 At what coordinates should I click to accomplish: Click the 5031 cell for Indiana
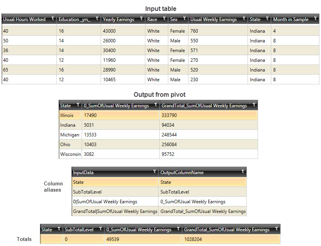click(x=120, y=125)
